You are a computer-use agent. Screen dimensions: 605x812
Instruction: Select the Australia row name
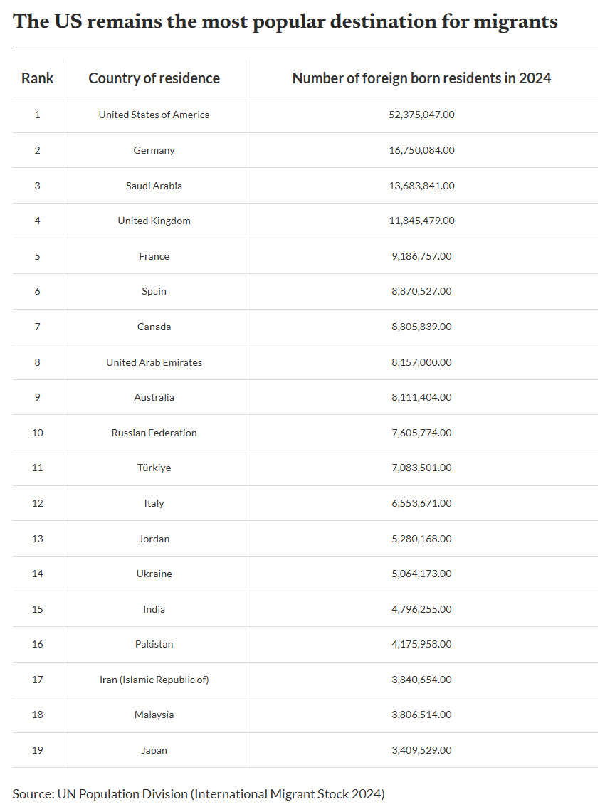tap(154, 397)
